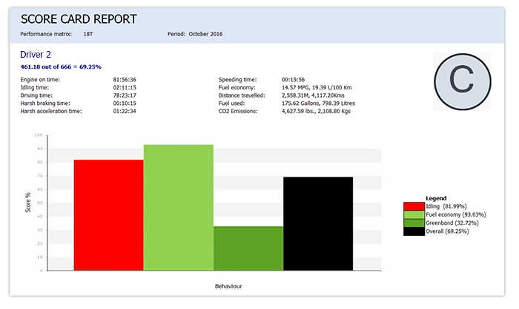Select the light green Fuel economy swatch
The width and height of the screenshot is (519, 309).
point(414,214)
